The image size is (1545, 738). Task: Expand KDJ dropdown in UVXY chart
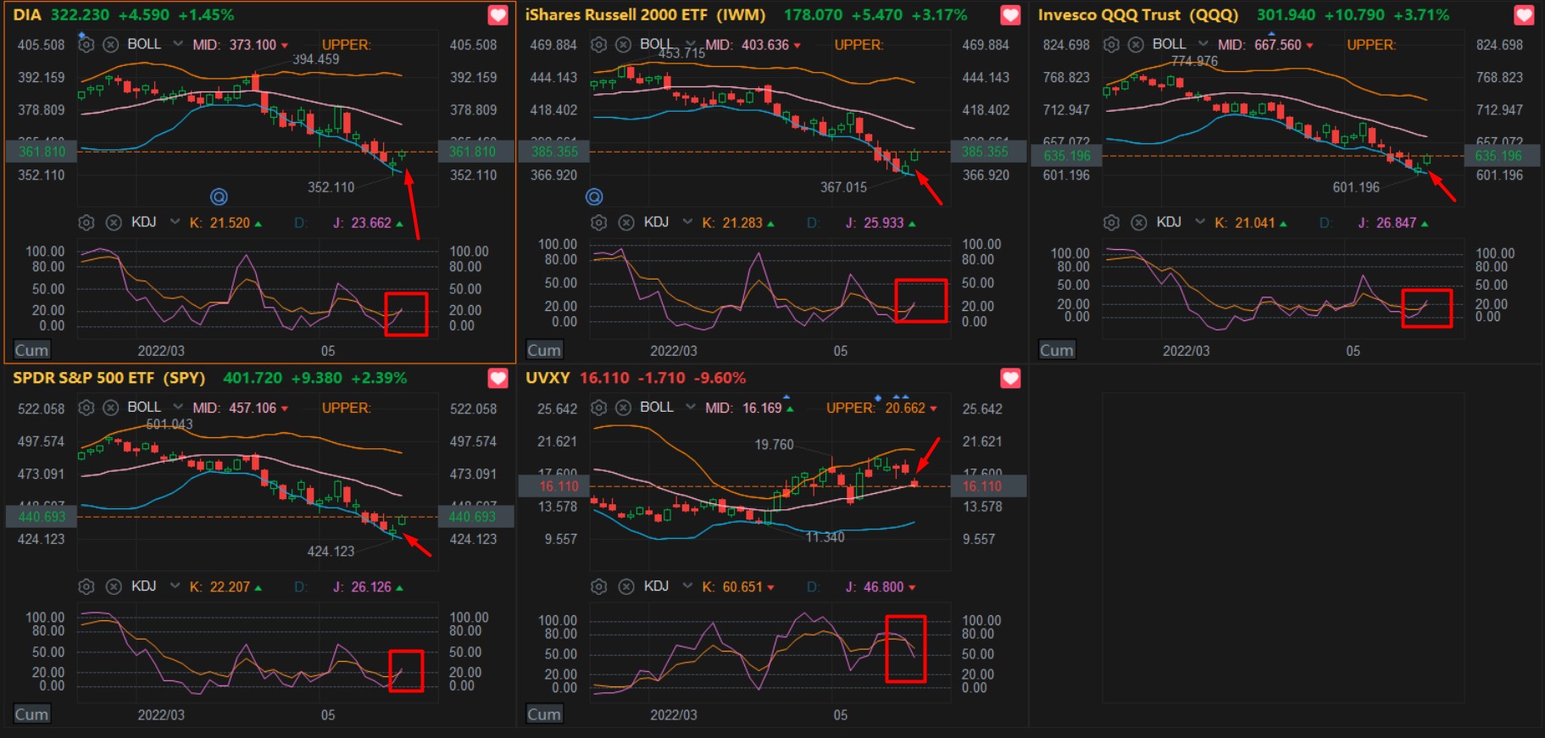pos(687,585)
